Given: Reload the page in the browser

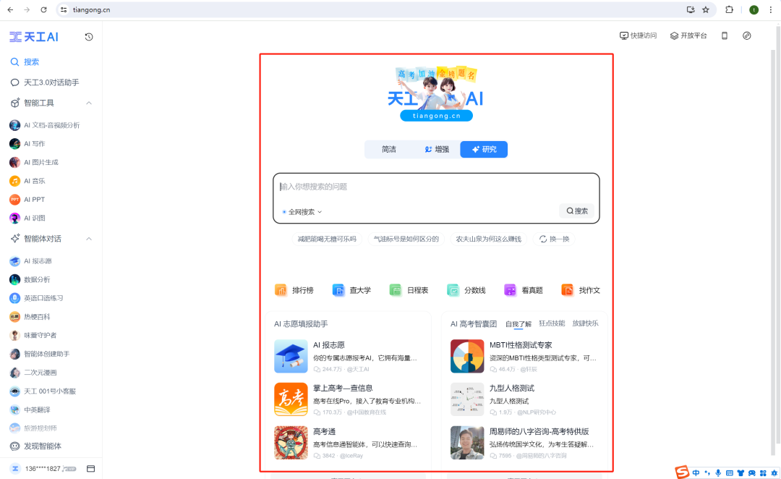Looking at the screenshot, I should [x=44, y=9].
